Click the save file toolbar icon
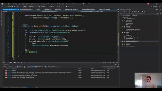The width and height of the screenshot is (162, 91). [x=13, y=6]
